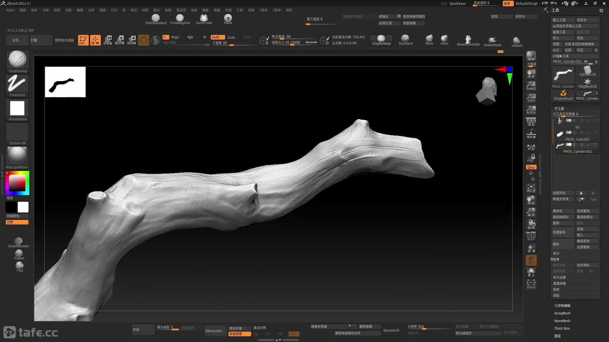Open the Texture menu
This screenshot has height=342, width=609.
[x=228, y=10]
